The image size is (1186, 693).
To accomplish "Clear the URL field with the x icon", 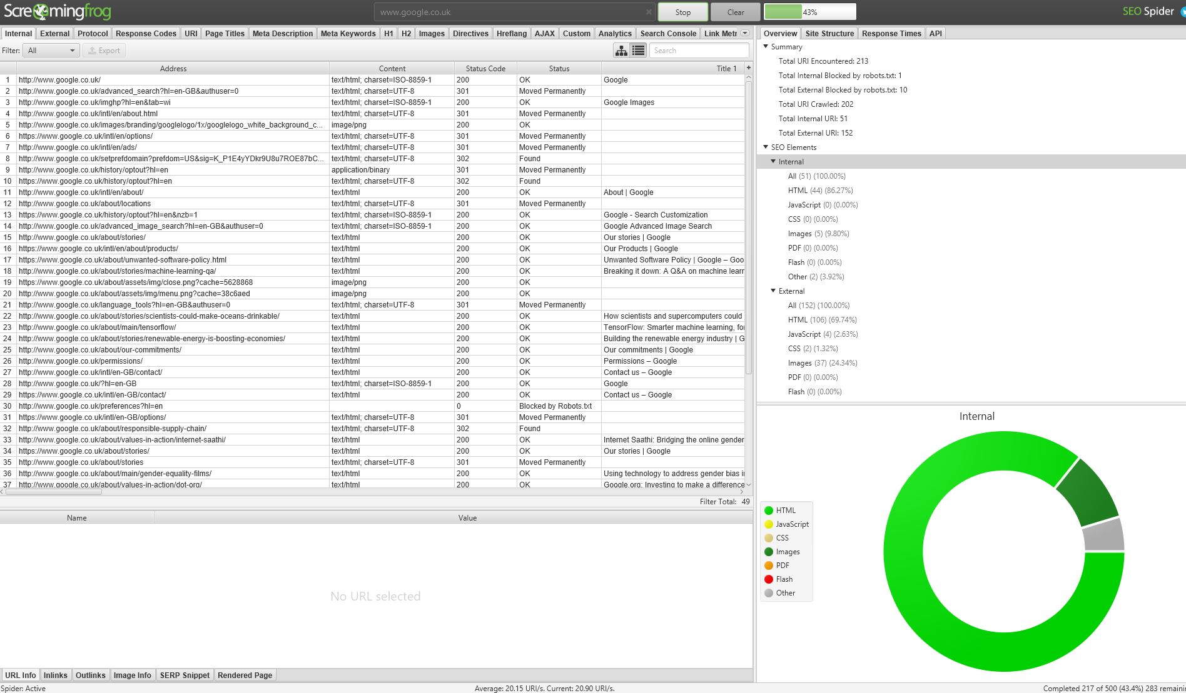I will click(x=649, y=12).
